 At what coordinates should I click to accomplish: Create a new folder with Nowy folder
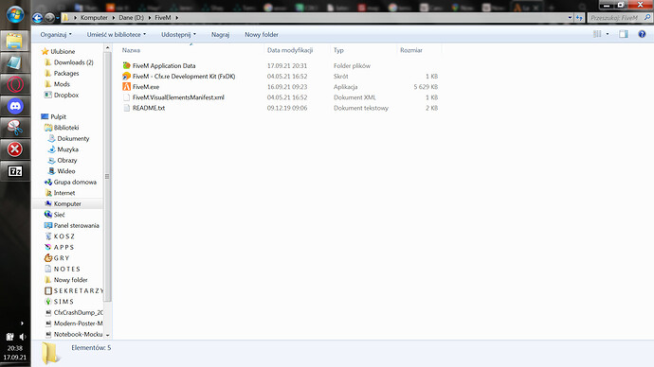tap(261, 35)
